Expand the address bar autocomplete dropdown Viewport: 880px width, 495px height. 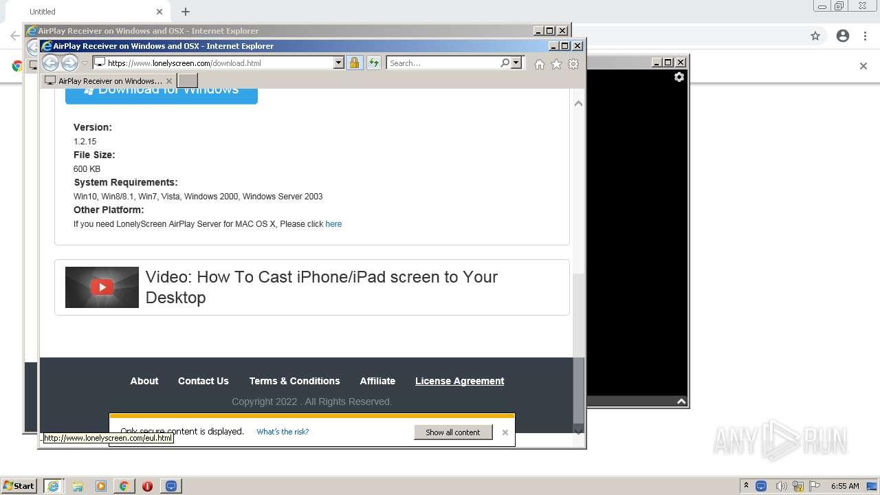click(x=338, y=63)
